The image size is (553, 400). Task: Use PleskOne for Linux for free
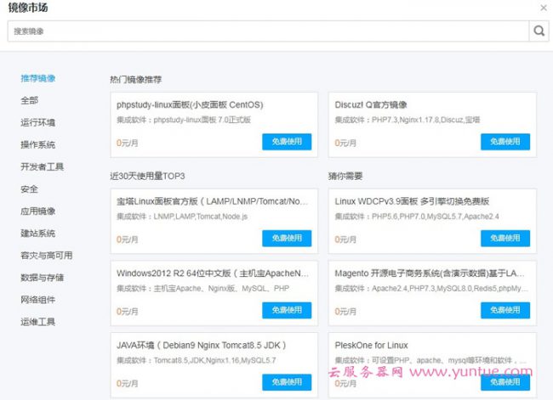pos(505,382)
